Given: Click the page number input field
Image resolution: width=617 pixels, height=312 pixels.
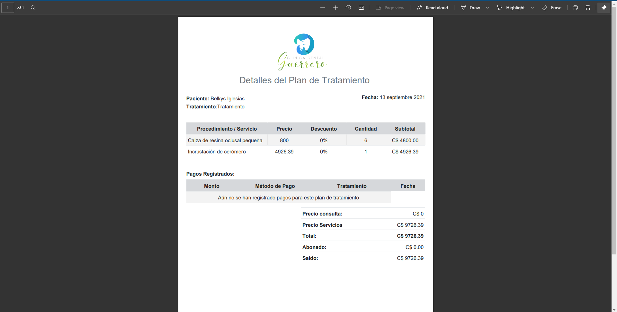Looking at the screenshot, I should click(8, 8).
